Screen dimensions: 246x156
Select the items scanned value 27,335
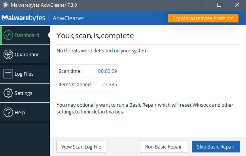coord(110,85)
